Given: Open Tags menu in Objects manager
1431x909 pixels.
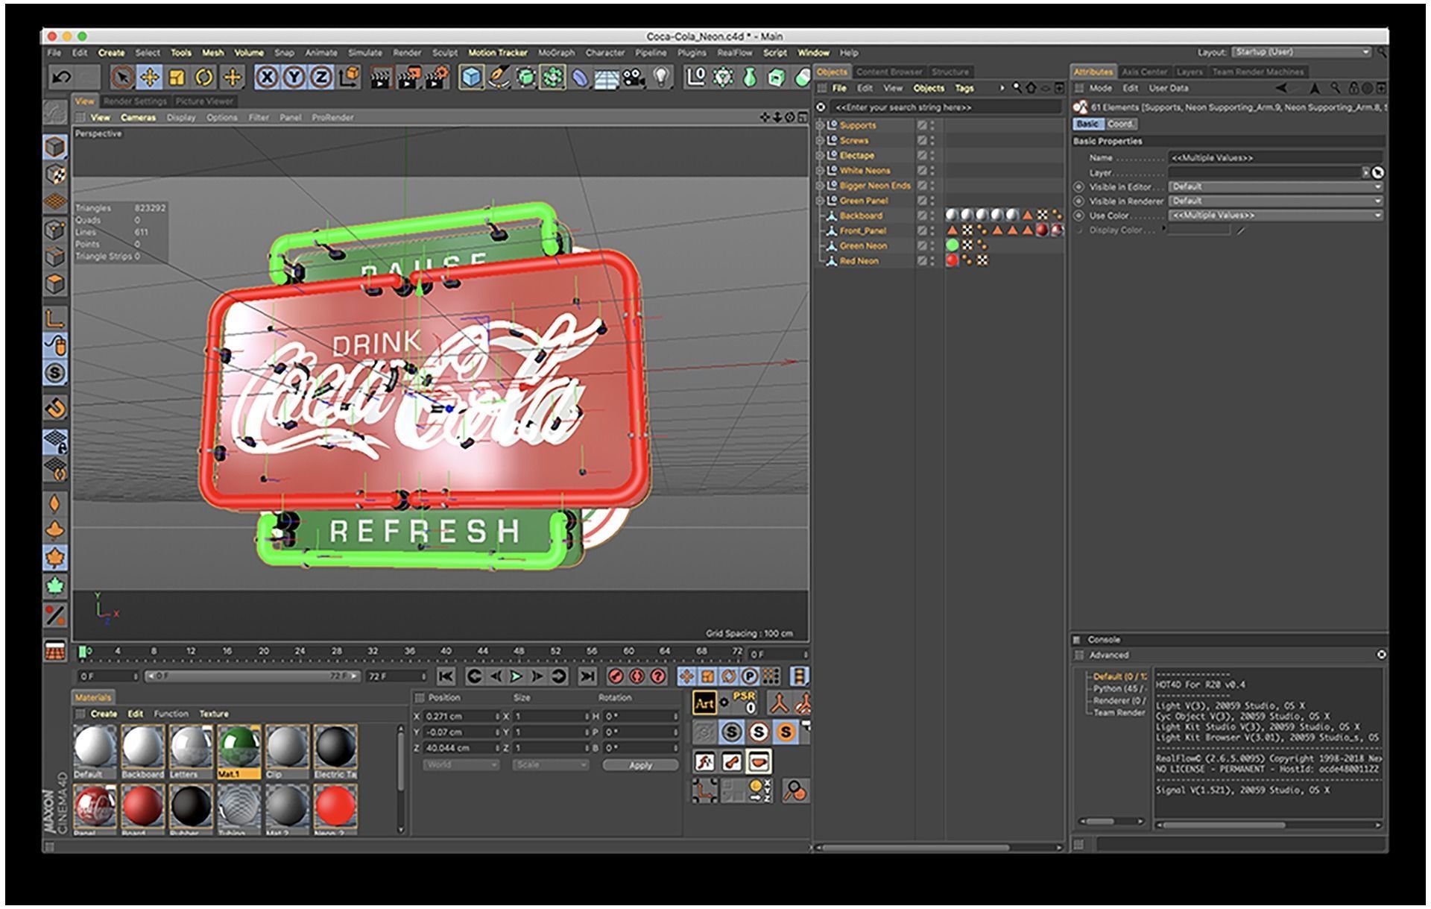Looking at the screenshot, I should pos(964,88).
